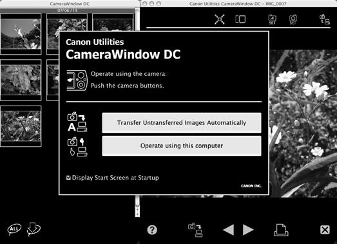Screen dimensions: 337x244
Task: Close the viewer with the X icon
Action: coord(325,230)
